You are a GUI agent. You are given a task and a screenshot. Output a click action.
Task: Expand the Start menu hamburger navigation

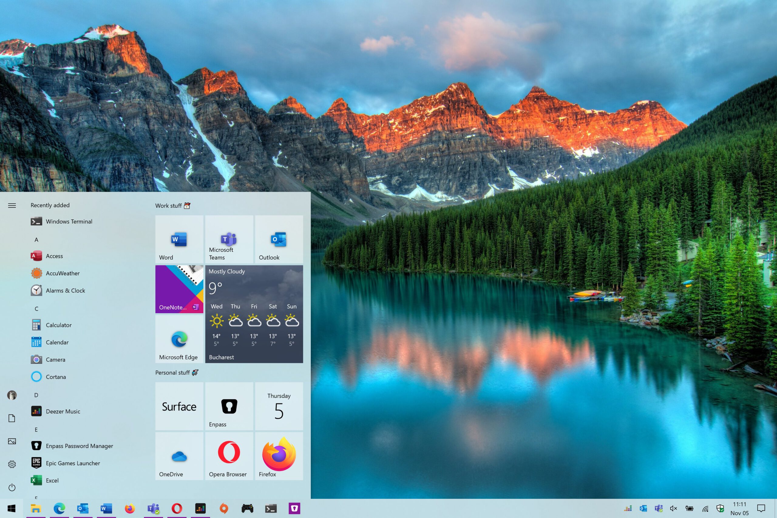(x=12, y=205)
